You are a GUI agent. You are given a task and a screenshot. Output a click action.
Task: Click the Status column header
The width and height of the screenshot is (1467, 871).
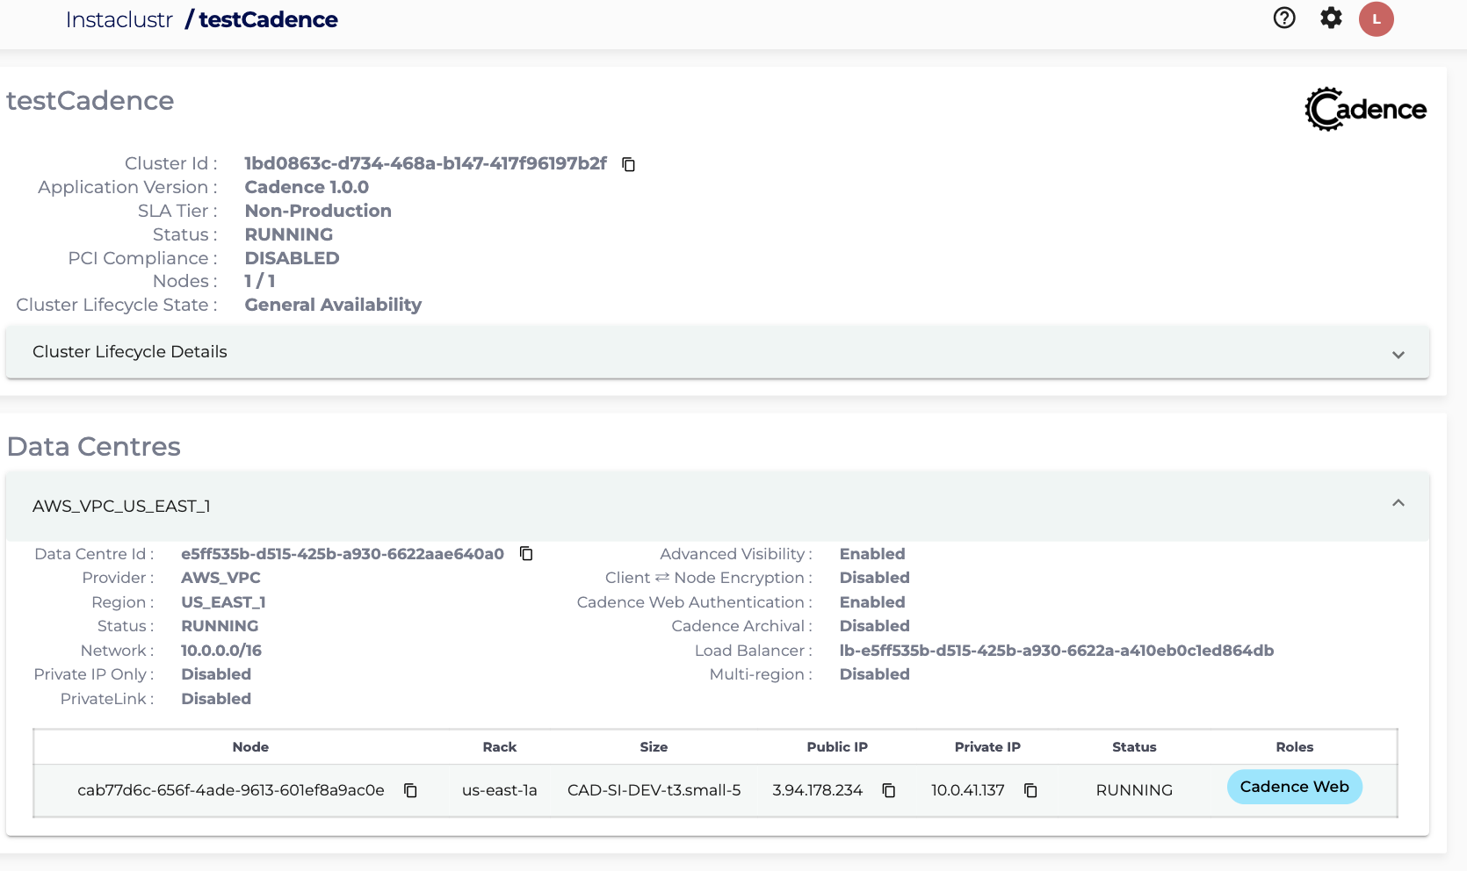tap(1134, 747)
